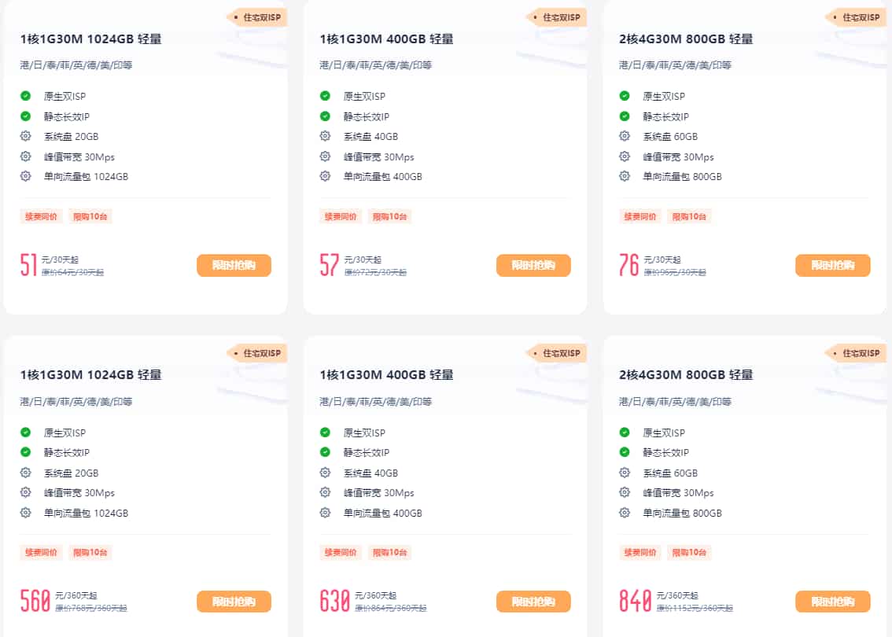Image resolution: width=892 pixels, height=637 pixels.
Task: Click the 限时抢购 button on the 57元 plan
Action: click(533, 265)
